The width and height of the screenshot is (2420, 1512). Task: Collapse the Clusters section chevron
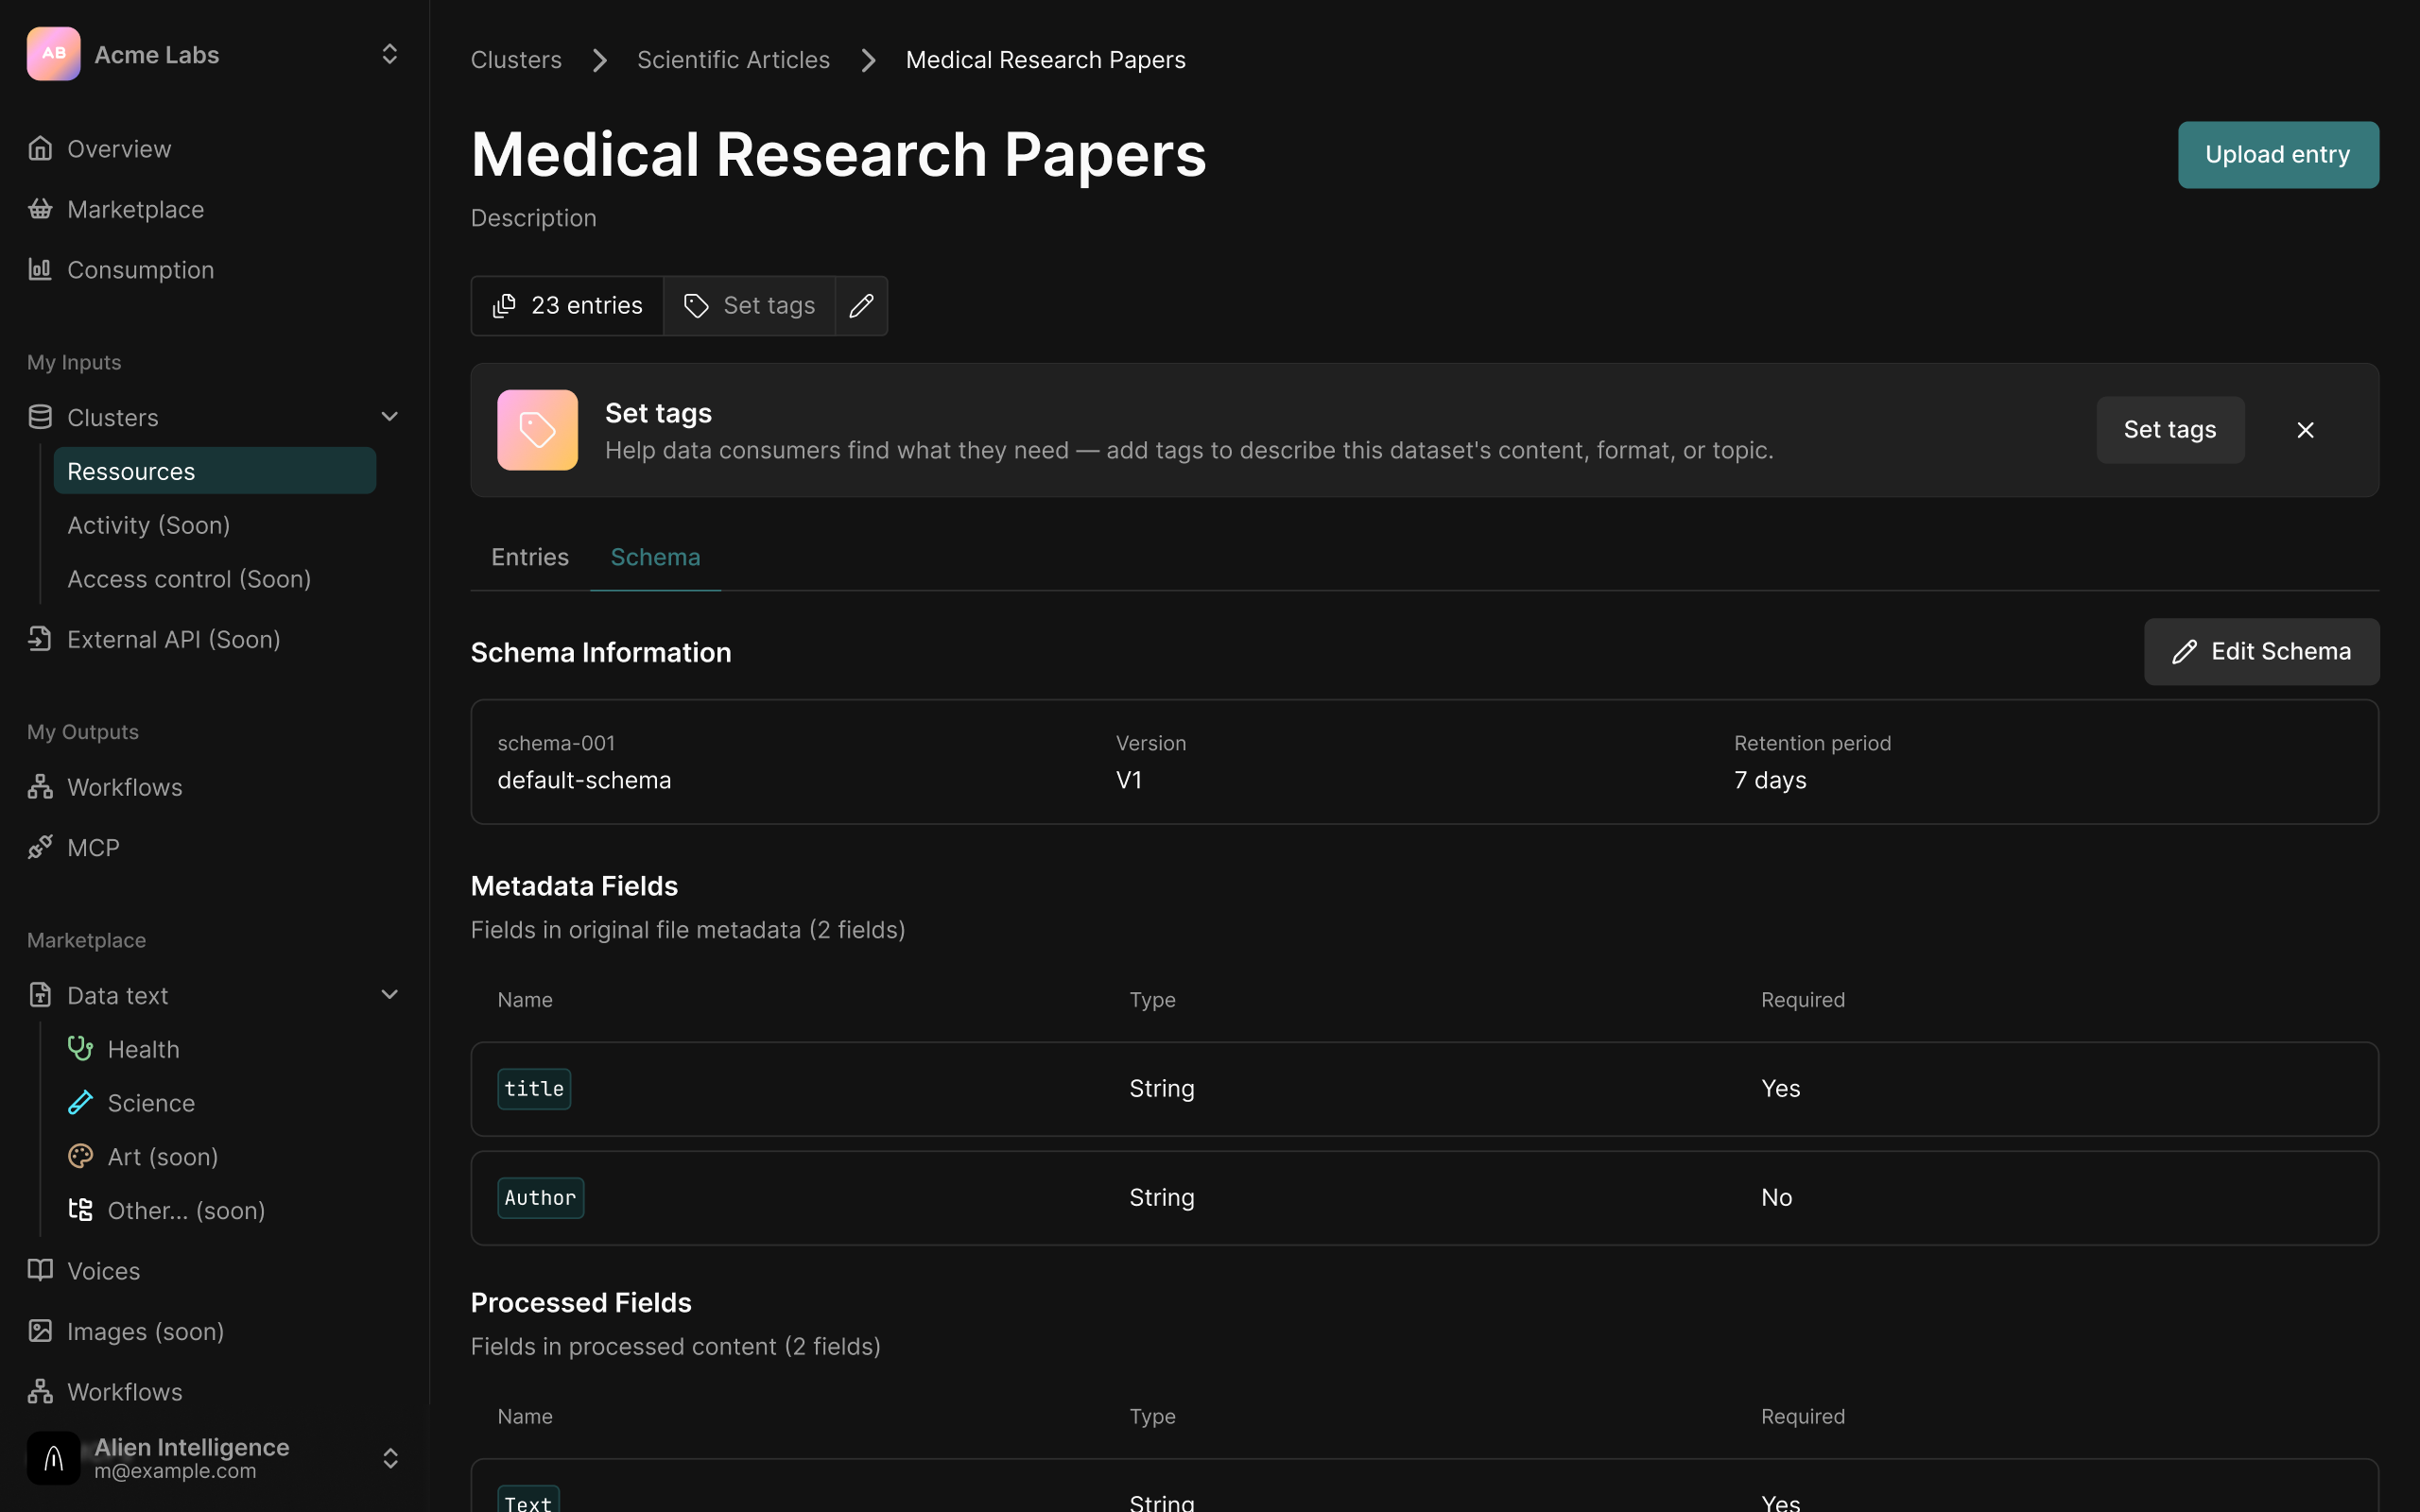point(390,417)
